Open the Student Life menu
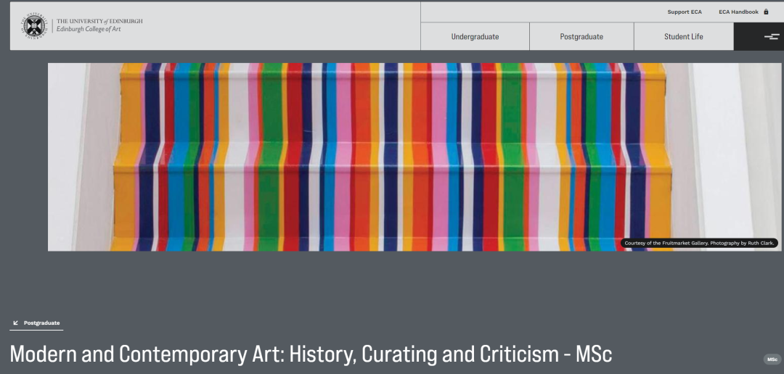The width and height of the screenshot is (784, 374). [684, 36]
